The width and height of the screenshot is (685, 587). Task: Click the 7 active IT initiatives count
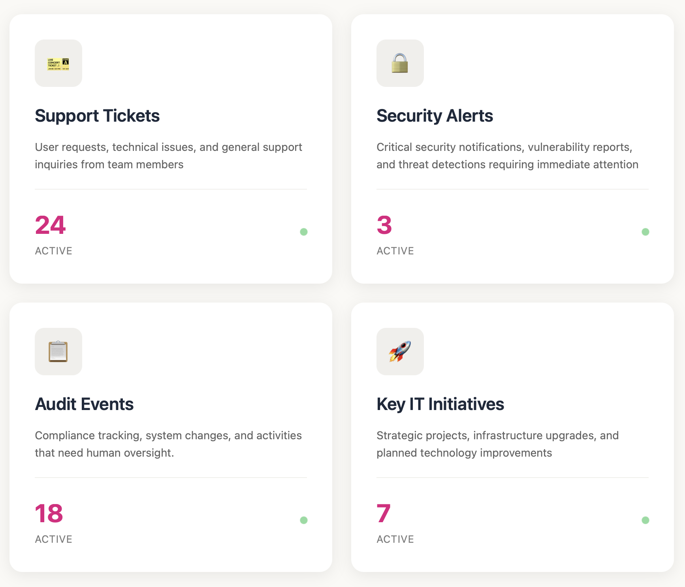tap(383, 514)
